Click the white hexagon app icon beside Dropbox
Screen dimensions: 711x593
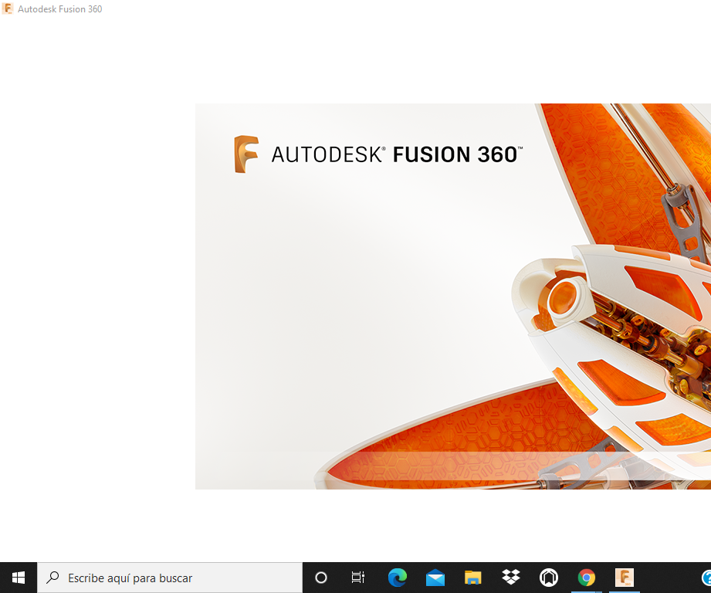548,578
